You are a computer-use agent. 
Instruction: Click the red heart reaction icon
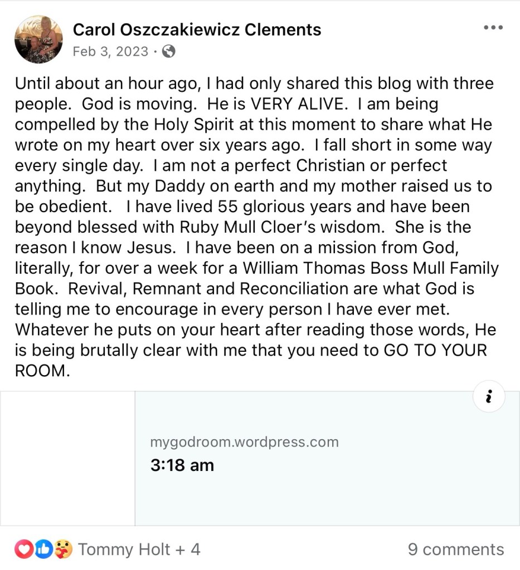click(x=23, y=550)
